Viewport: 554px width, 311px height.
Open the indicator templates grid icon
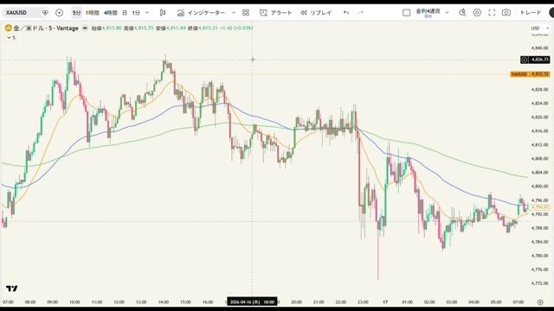246,13
